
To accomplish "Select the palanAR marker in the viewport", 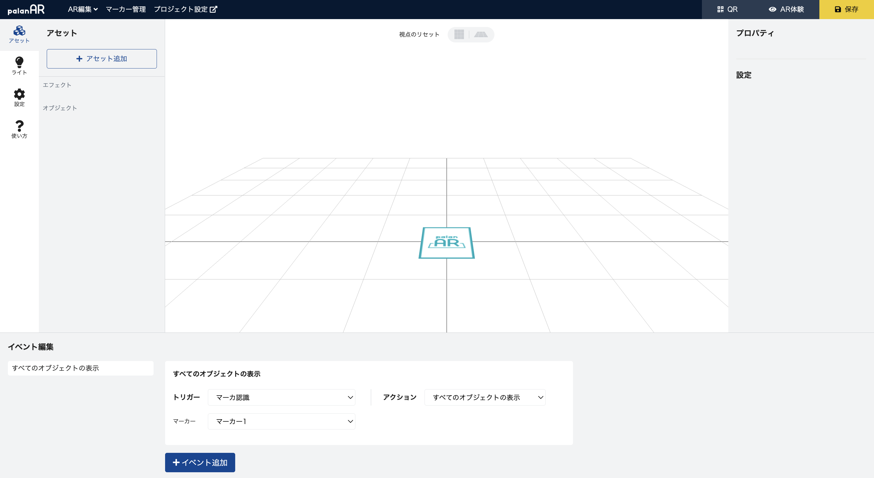I will click(446, 243).
